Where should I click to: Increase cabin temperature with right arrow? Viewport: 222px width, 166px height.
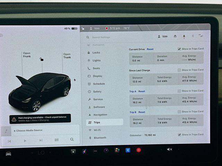(x=50, y=153)
